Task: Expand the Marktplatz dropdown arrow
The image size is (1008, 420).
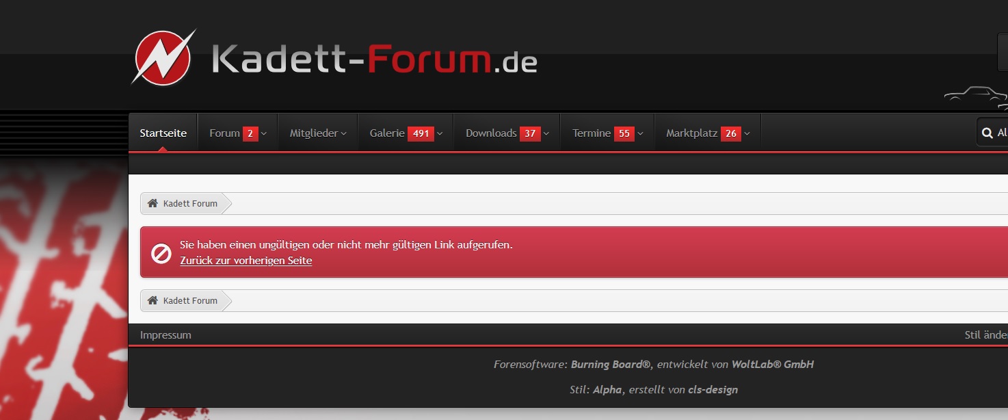Action: [747, 134]
